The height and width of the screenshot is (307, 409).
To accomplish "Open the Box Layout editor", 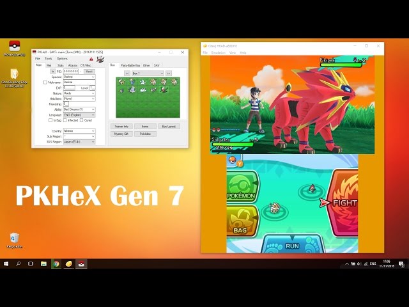I will pyautogui.click(x=169, y=127).
